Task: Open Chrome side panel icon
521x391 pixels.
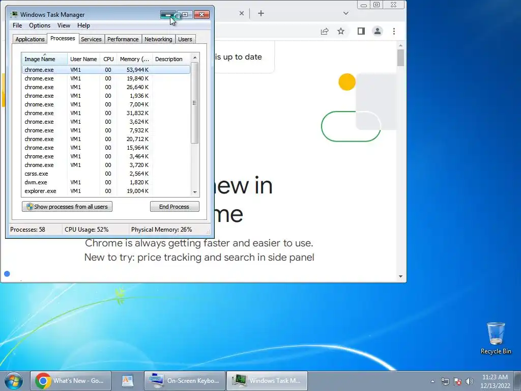Action: coord(361,31)
